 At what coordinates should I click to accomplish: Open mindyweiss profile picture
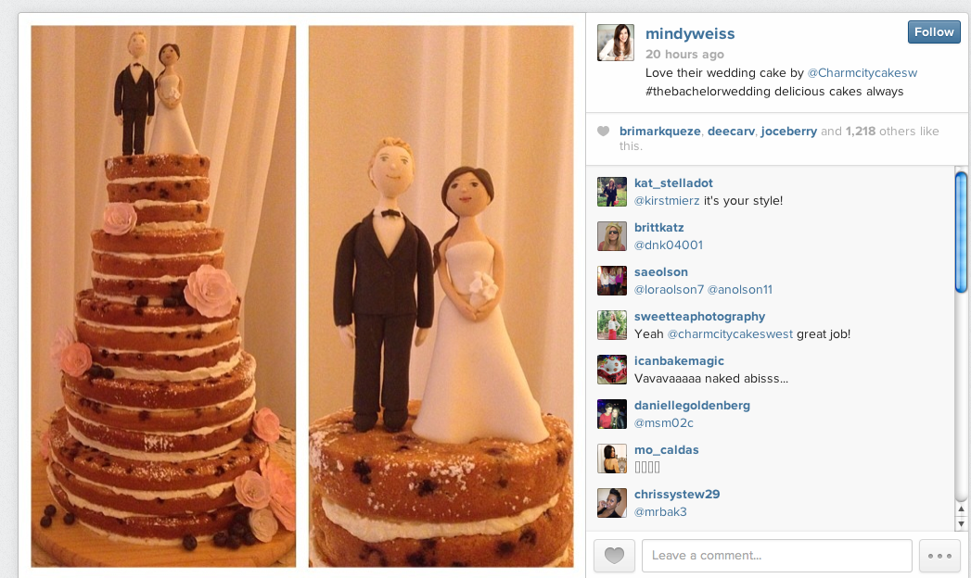(x=616, y=43)
